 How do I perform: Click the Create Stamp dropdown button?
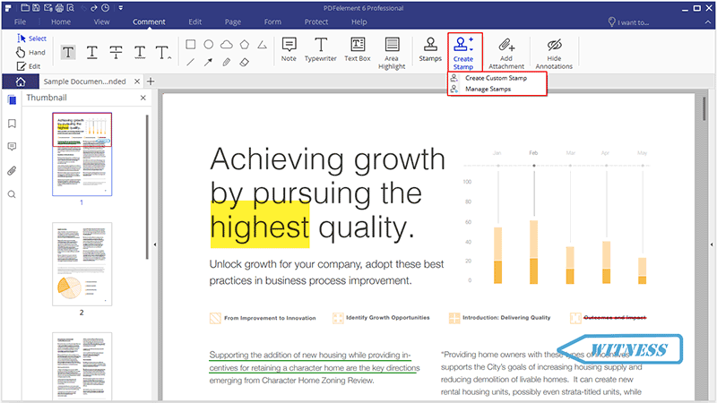[x=463, y=53]
